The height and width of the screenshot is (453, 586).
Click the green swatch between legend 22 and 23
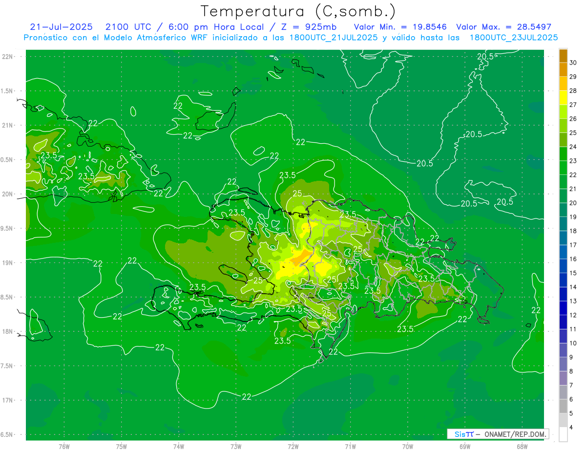(x=563, y=168)
